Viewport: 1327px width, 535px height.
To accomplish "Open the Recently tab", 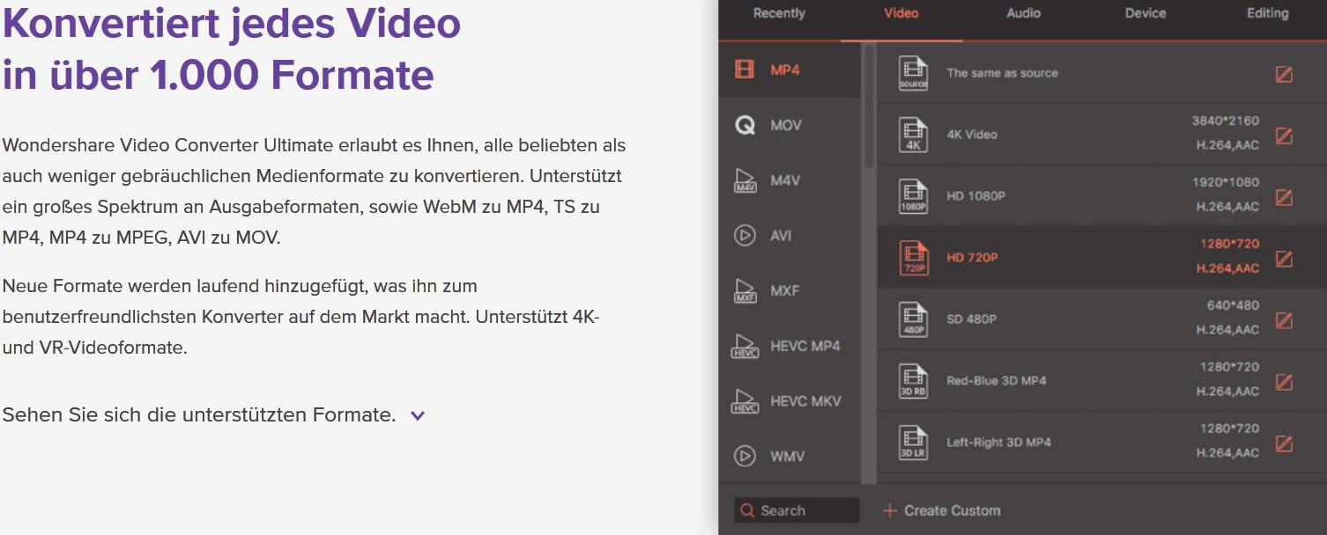I will (x=779, y=13).
